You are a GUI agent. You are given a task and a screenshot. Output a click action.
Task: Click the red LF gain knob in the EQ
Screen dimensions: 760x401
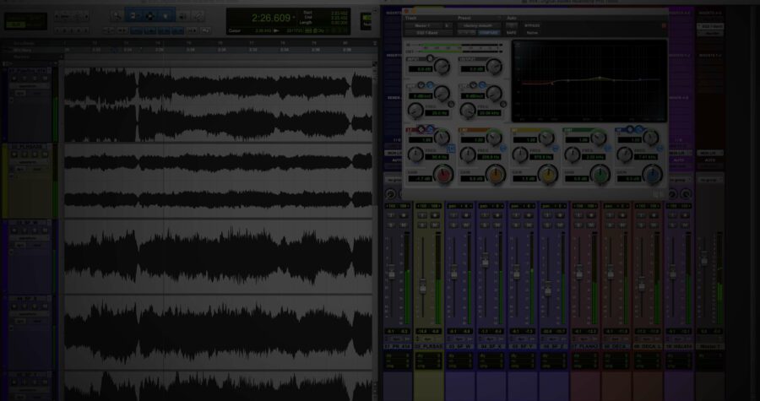point(443,175)
